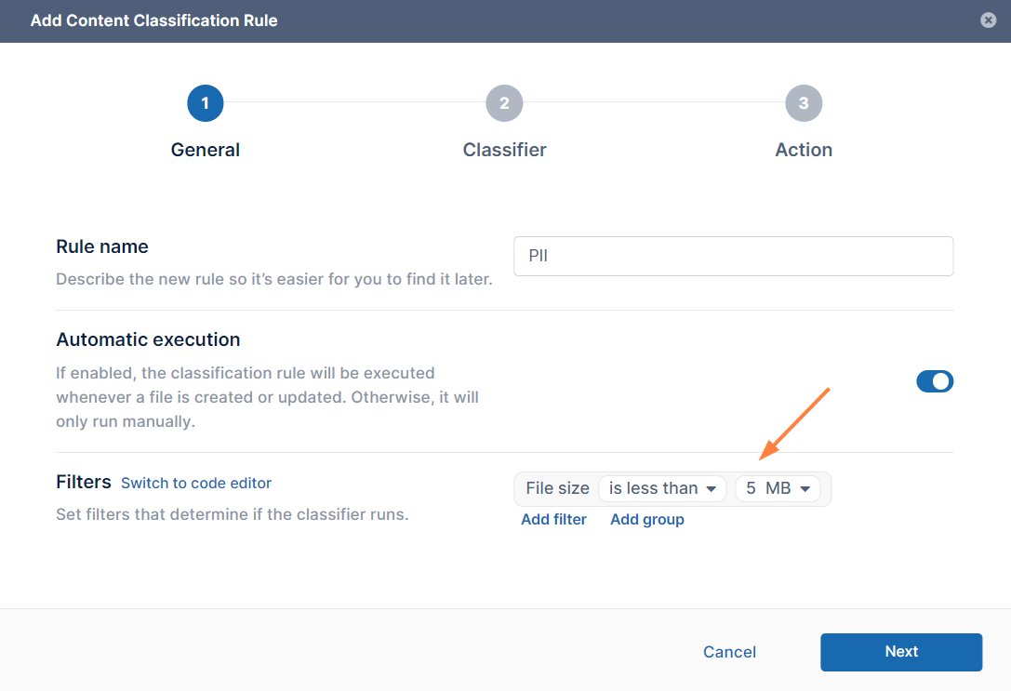
Task: Go to the General step label
Action: [x=206, y=150]
